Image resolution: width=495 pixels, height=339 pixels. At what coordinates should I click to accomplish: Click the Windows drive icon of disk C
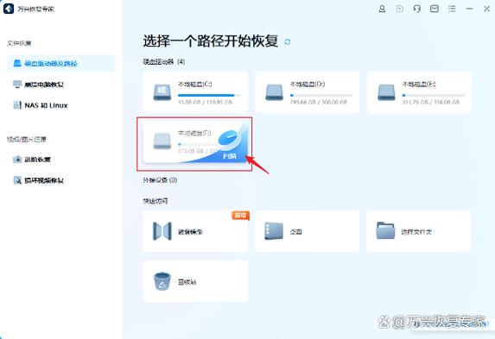162,92
